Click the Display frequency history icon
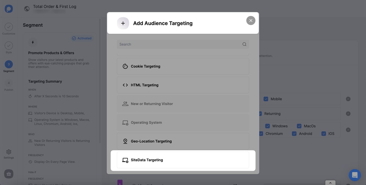 pos(30,162)
